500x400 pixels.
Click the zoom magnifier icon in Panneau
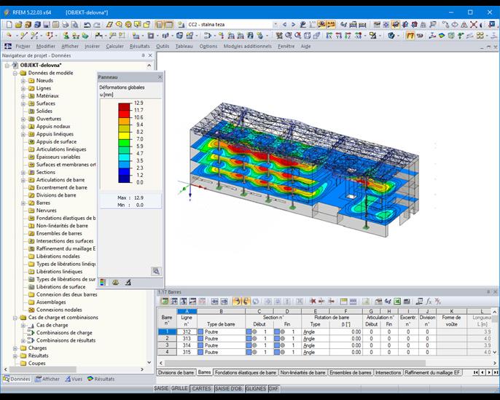pos(156,271)
